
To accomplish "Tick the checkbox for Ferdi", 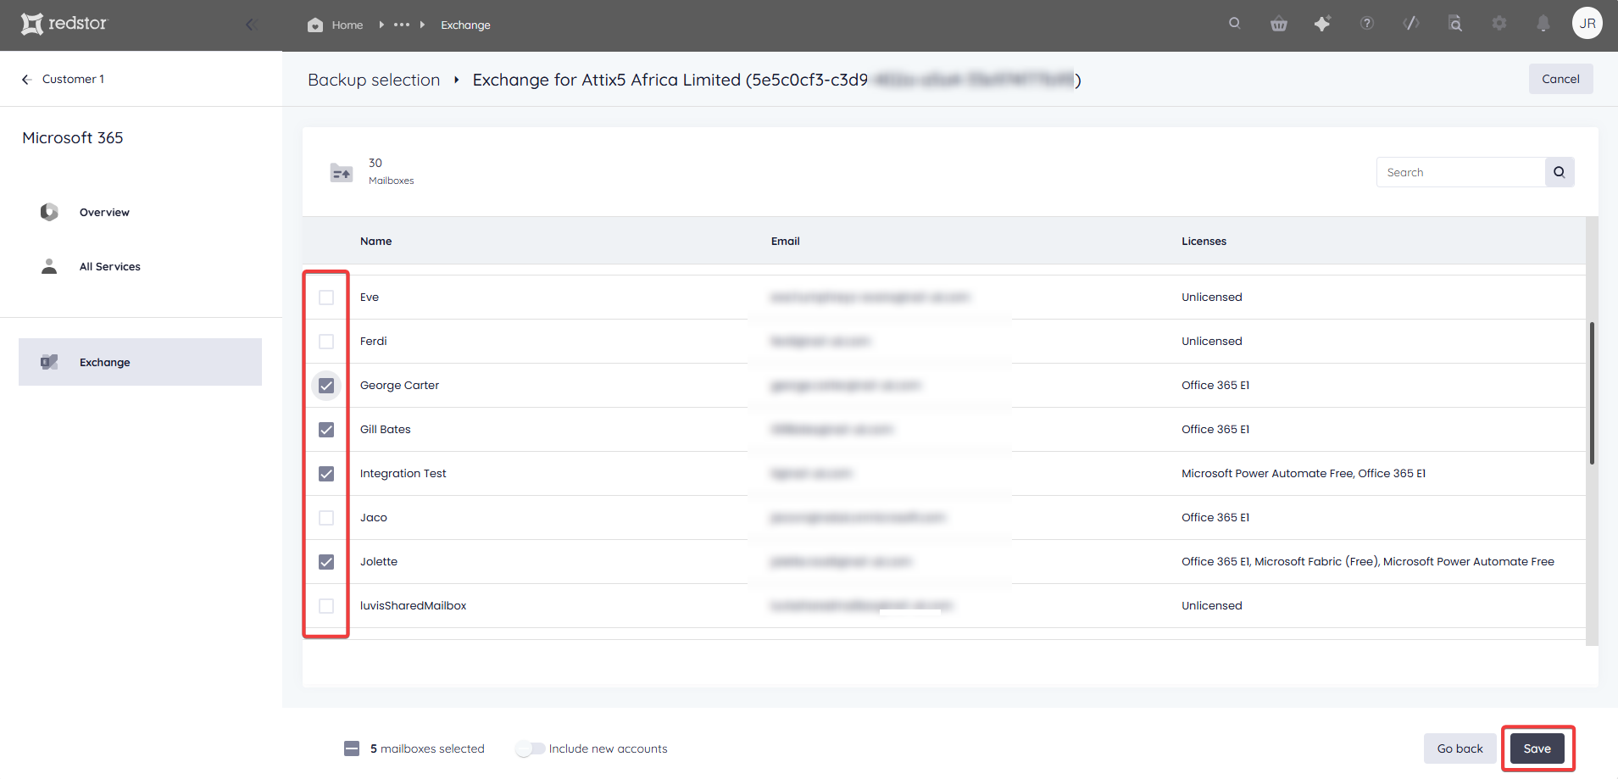I will [x=326, y=342].
